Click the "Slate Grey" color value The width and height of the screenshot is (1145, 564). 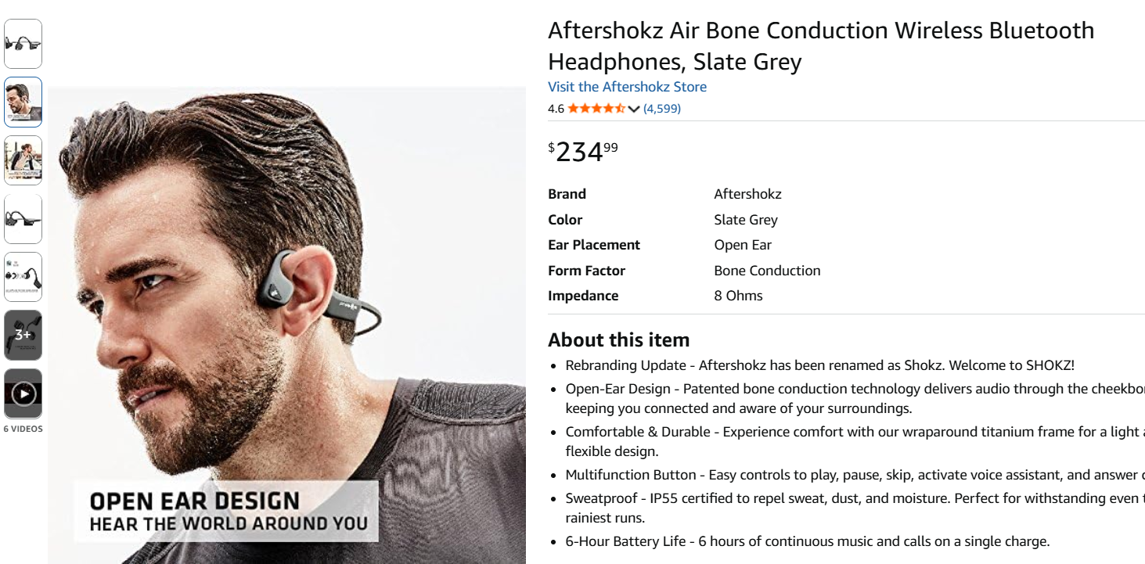click(745, 220)
